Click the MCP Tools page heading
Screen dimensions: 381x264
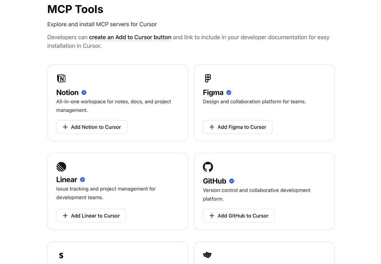(75, 9)
